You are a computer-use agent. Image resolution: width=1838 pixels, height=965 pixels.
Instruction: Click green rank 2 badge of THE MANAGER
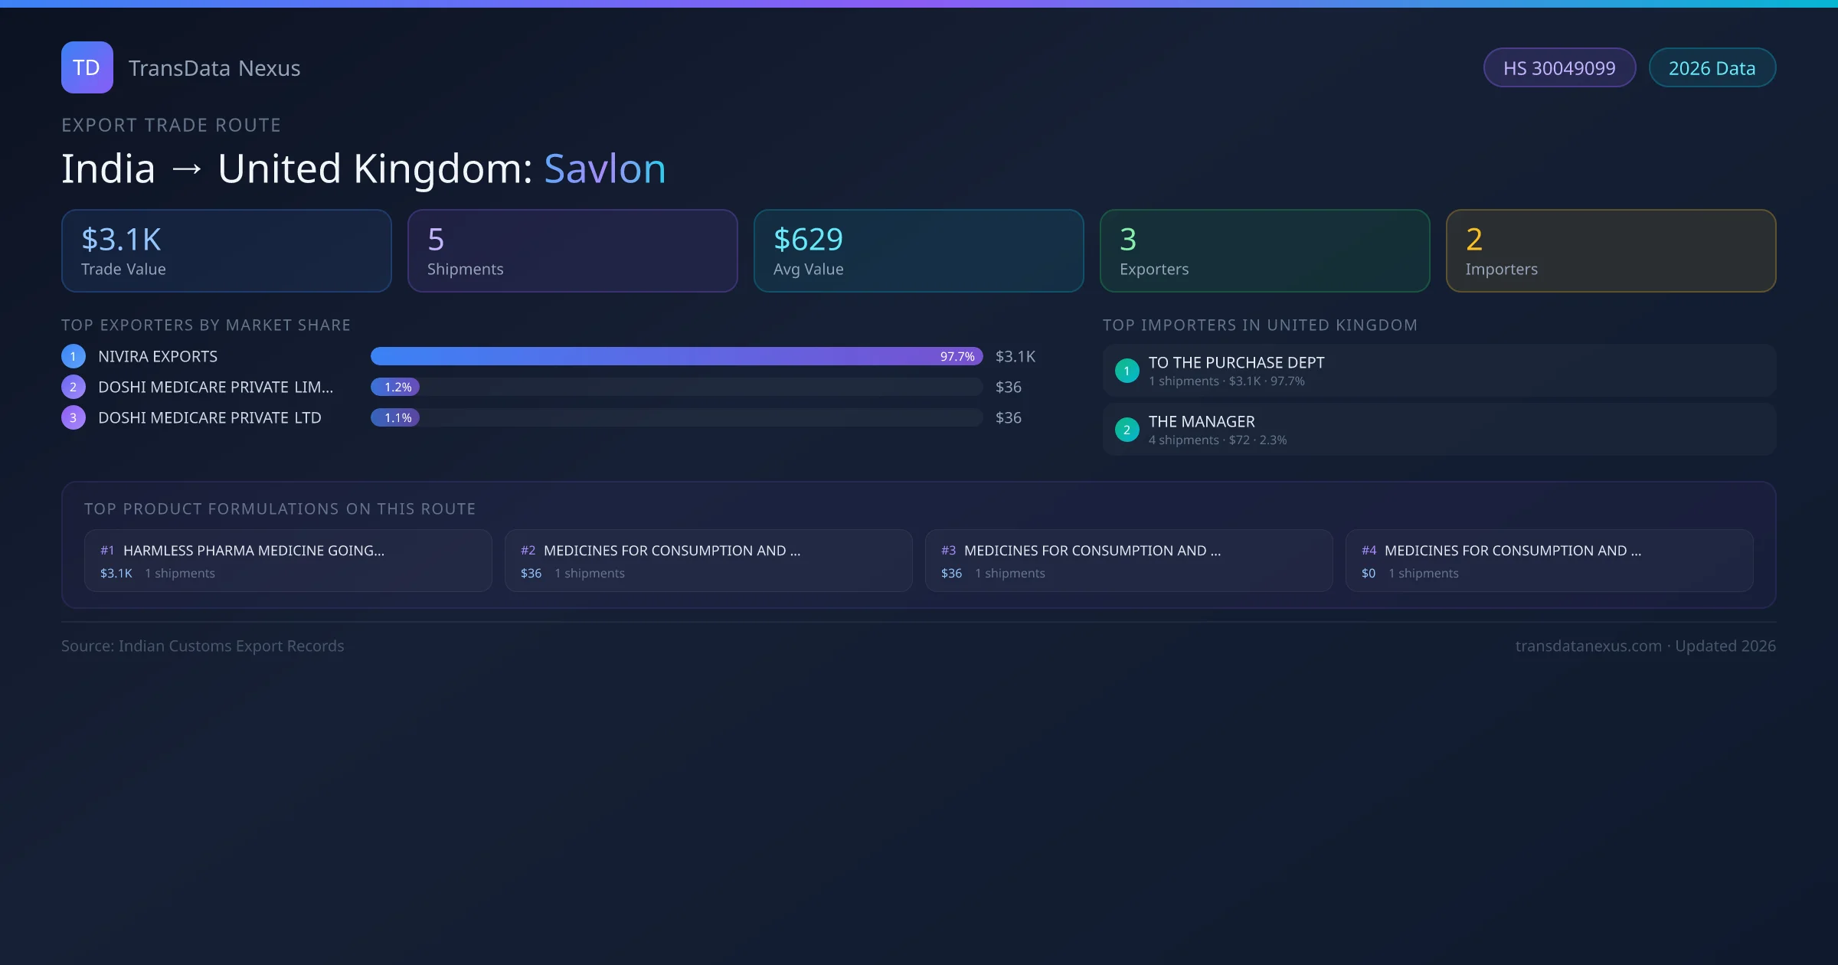coord(1127,430)
